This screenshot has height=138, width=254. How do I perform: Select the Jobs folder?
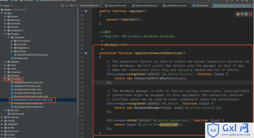tap(13, 69)
